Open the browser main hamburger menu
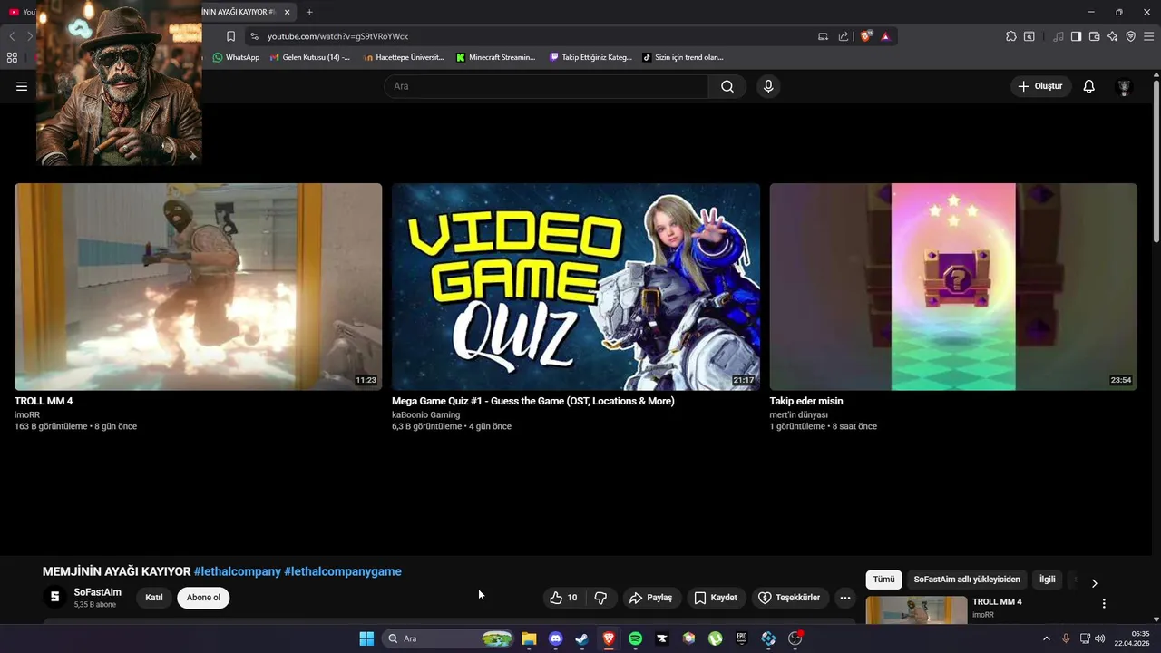 [1149, 36]
